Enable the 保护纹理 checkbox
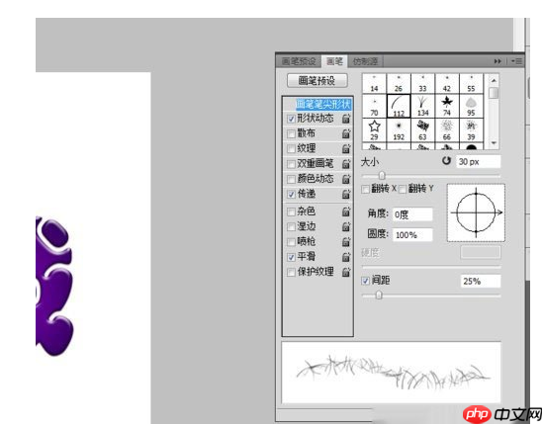This screenshot has width=543, height=424. click(291, 273)
